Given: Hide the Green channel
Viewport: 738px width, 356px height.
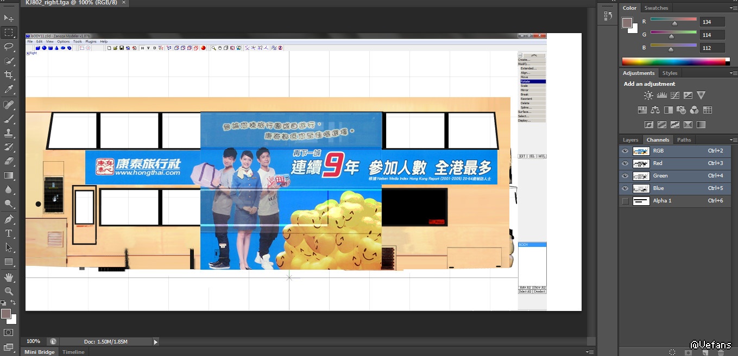Looking at the screenshot, I should [625, 176].
